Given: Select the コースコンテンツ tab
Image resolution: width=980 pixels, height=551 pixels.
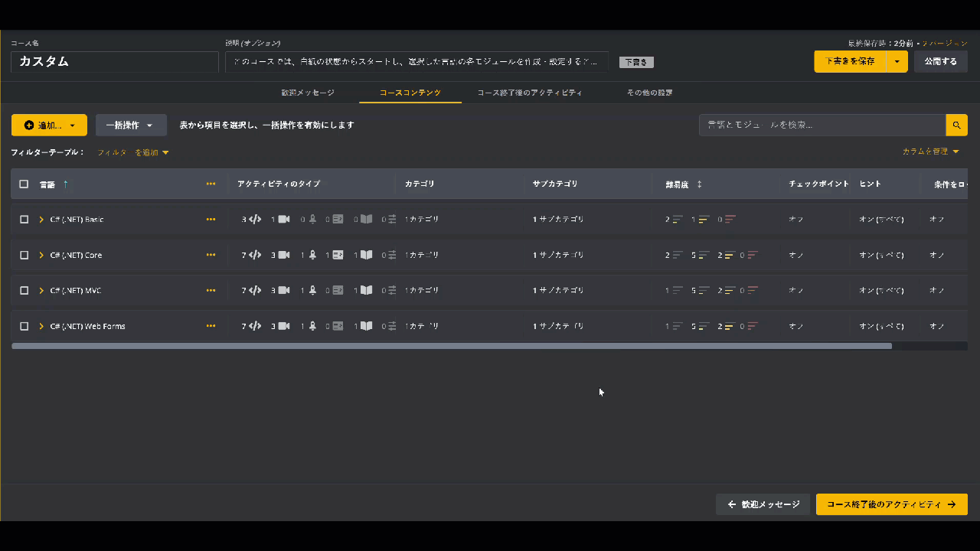Looking at the screenshot, I should coord(410,93).
